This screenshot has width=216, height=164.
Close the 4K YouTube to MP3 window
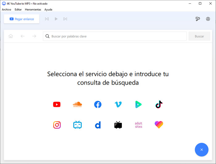point(210,3)
